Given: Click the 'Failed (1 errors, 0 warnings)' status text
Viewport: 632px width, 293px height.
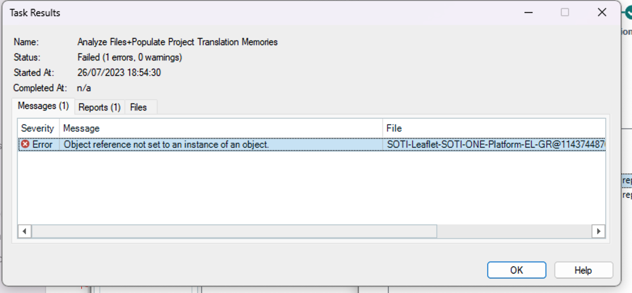Looking at the screenshot, I should click(x=130, y=57).
